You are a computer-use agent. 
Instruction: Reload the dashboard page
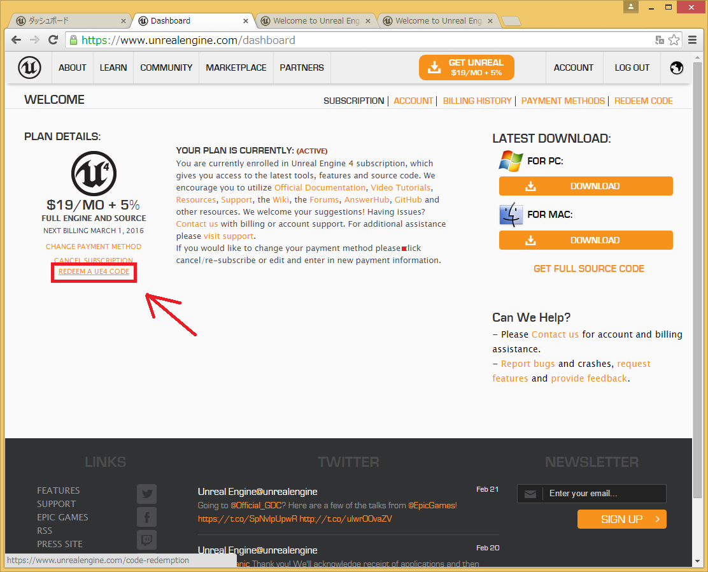point(53,39)
